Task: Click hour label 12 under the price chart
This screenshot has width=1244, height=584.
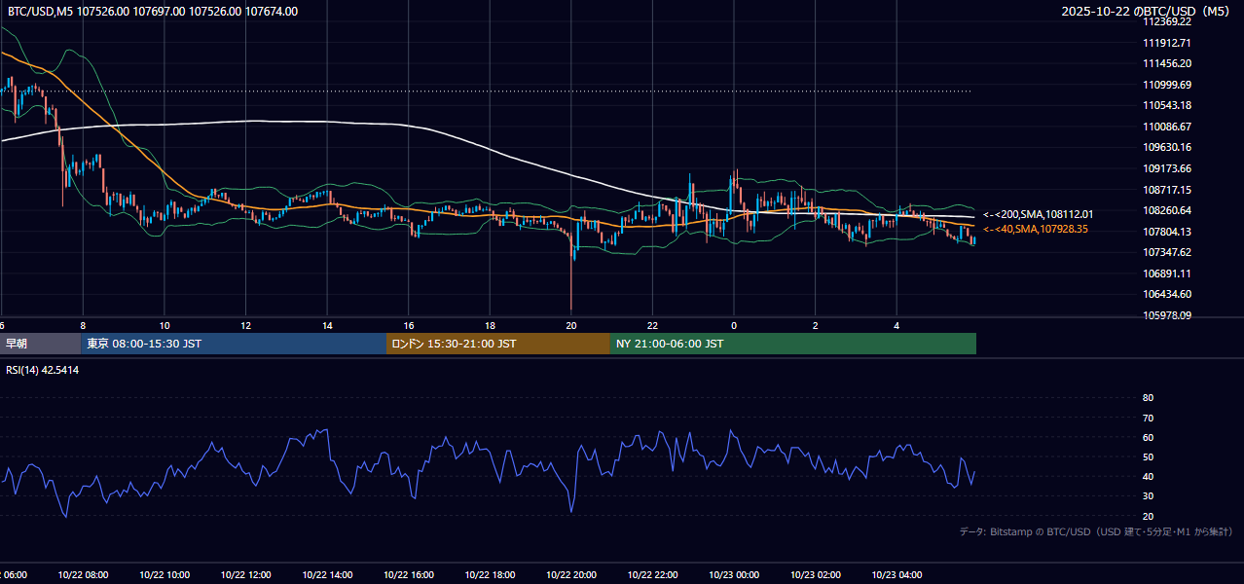Action: tap(245, 325)
